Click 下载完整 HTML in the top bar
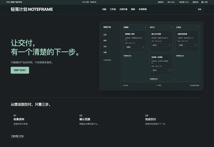 coord(184,2)
